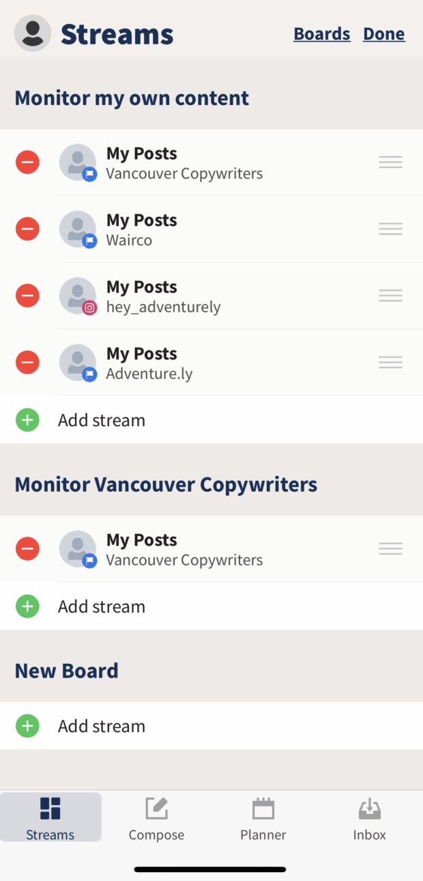Click the drag handle on the Adventure.ly stream

(x=390, y=362)
